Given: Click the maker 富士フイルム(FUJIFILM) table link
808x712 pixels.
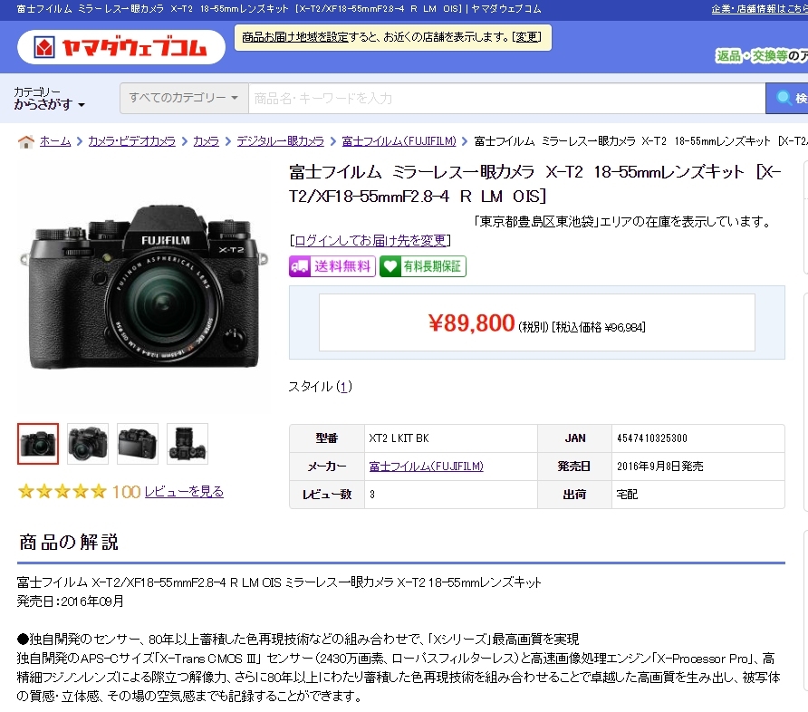Looking at the screenshot, I should coord(426,467).
